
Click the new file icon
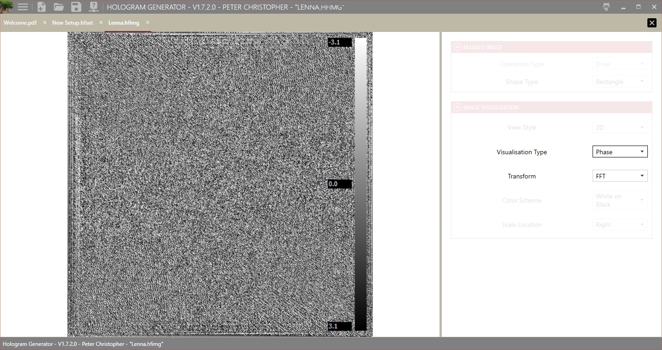tap(41, 7)
